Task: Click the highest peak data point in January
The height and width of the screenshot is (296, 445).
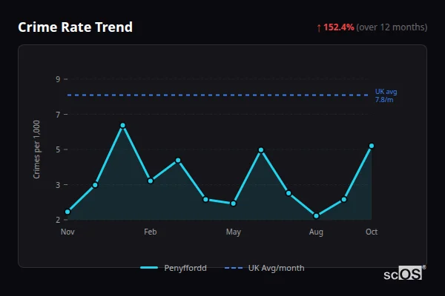Action: 122,125
